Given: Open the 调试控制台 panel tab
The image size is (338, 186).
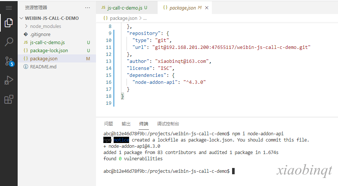Looking at the screenshot, I should pyautogui.click(x=168, y=124).
